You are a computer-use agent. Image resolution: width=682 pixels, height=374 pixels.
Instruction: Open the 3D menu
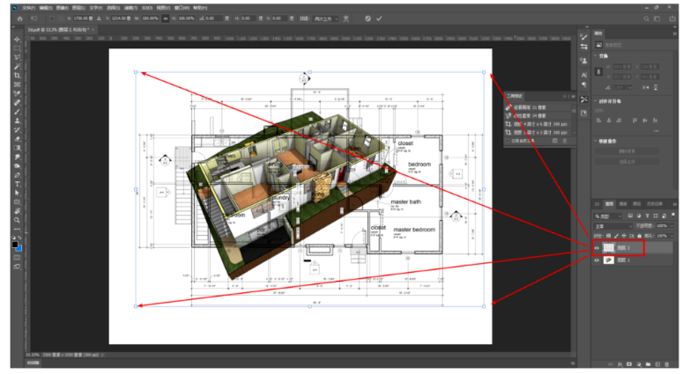pos(147,8)
